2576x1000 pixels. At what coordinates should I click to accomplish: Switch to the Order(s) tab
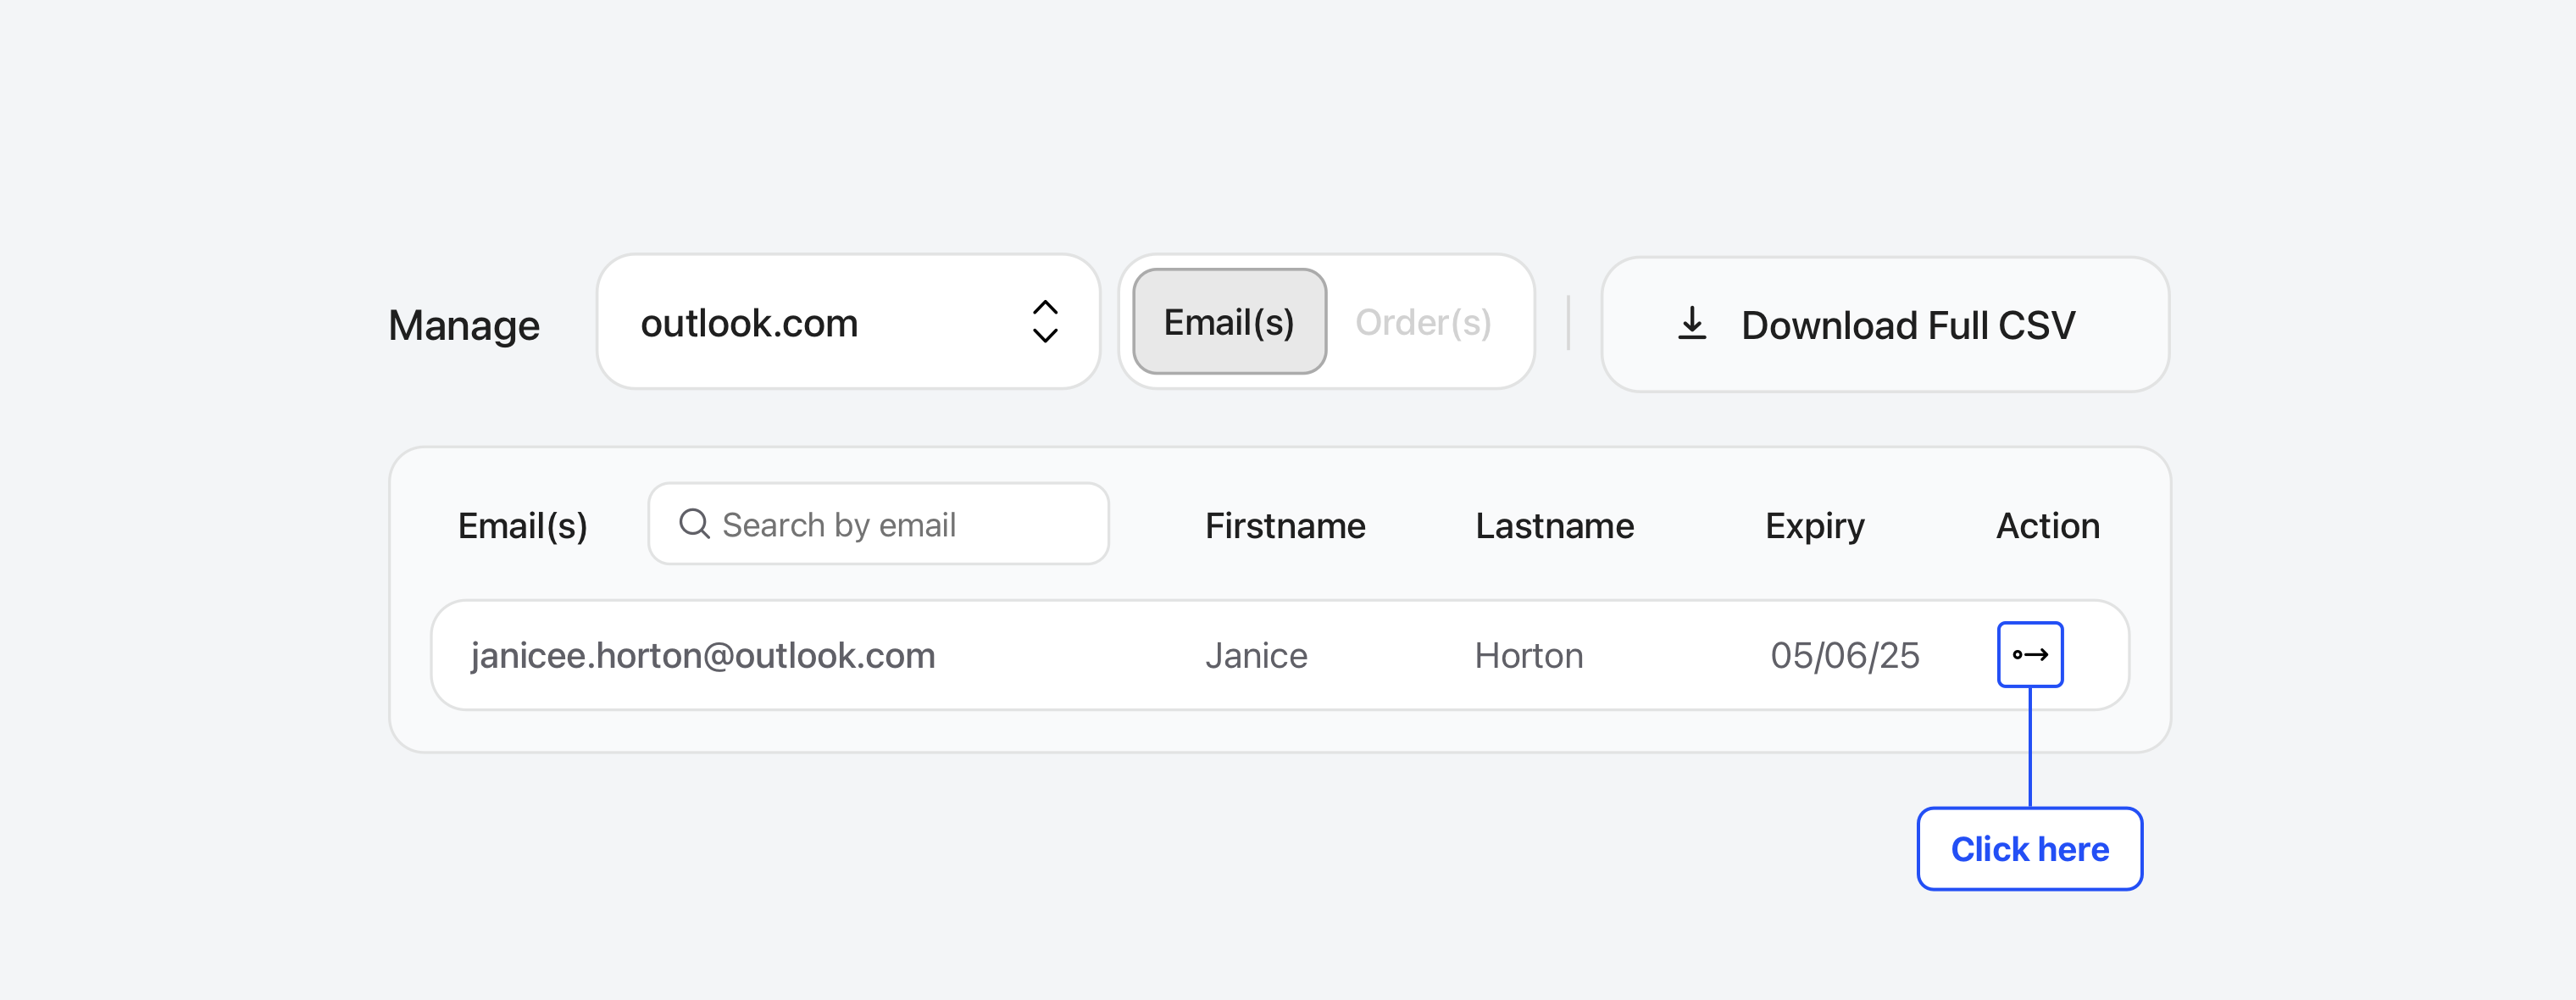1422,322
